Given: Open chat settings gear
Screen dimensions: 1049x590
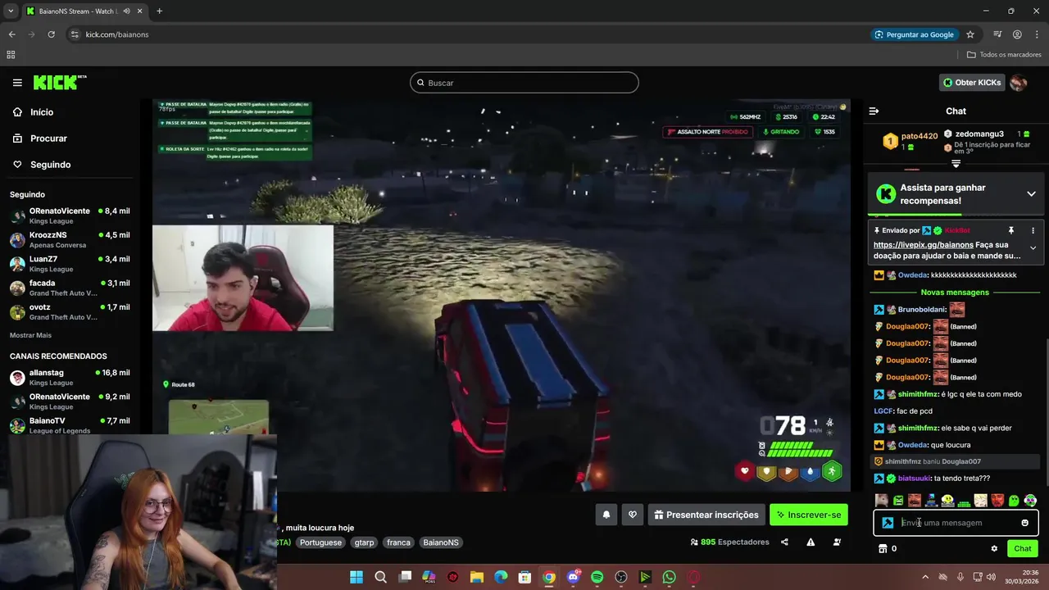Looking at the screenshot, I should [x=994, y=549].
